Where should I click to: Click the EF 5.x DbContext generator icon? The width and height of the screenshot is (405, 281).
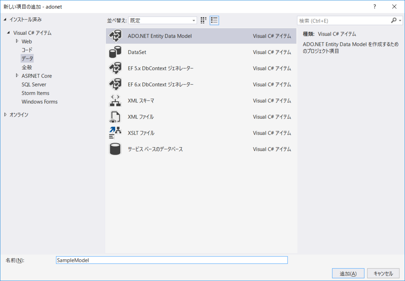pos(115,68)
